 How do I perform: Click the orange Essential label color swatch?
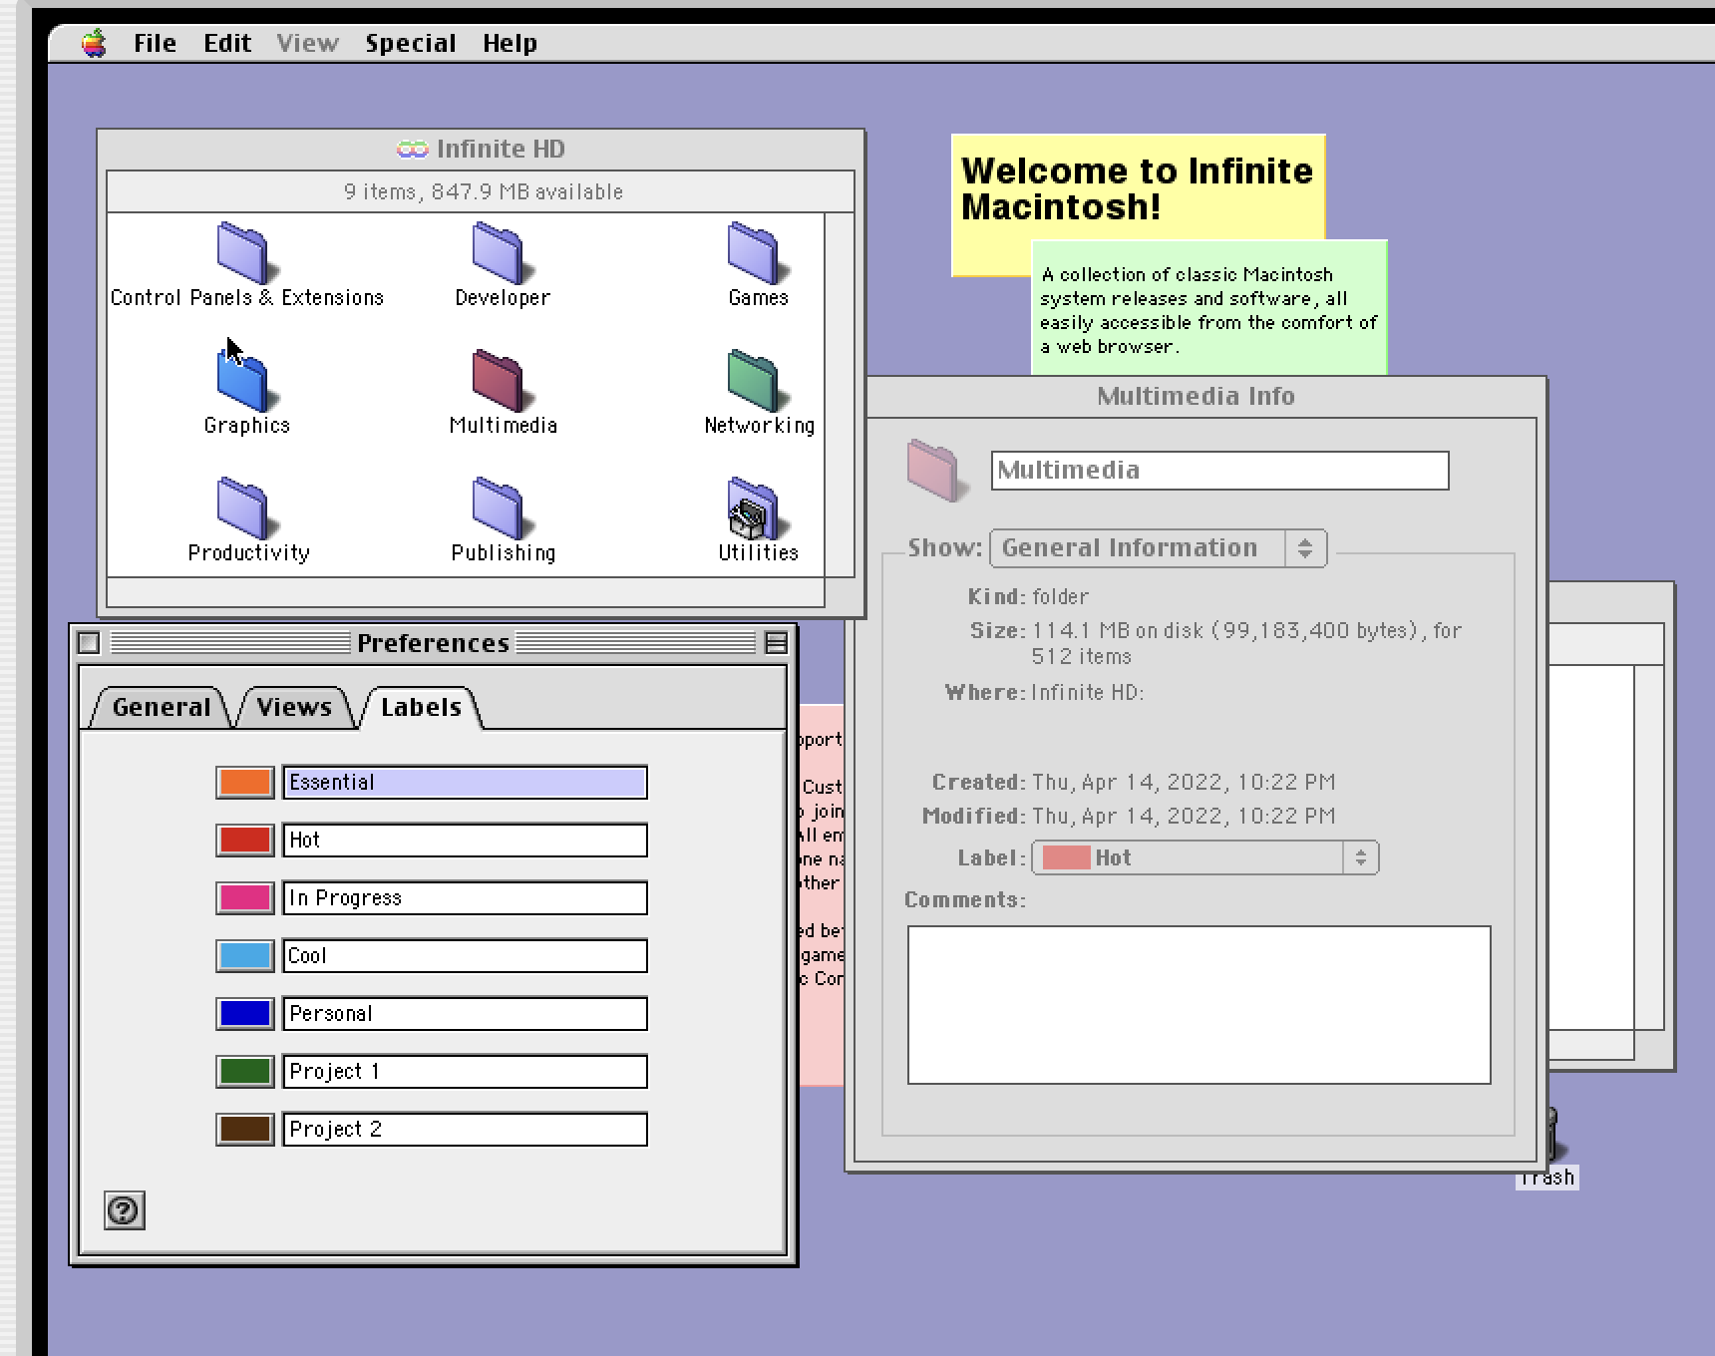coord(245,783)
